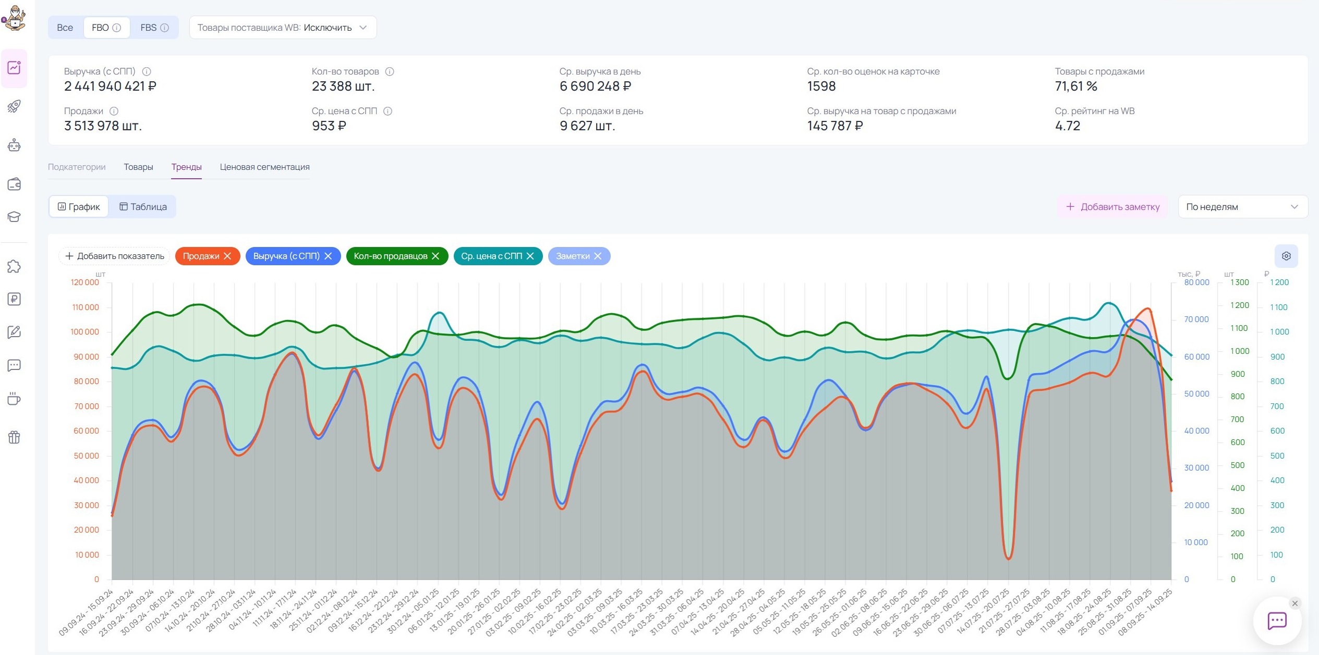
Task: Click Добавить показатель to add metric
Action: [114, 256]
